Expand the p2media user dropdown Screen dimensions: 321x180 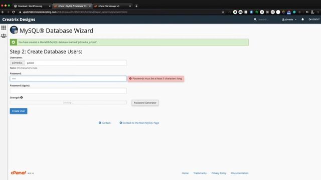tap(289, 19)
